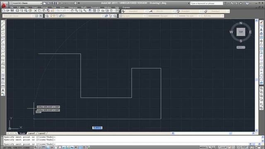This screenshot has height=149, width=265.
Task: Open the Parametric menu
Action: [96, 7]
